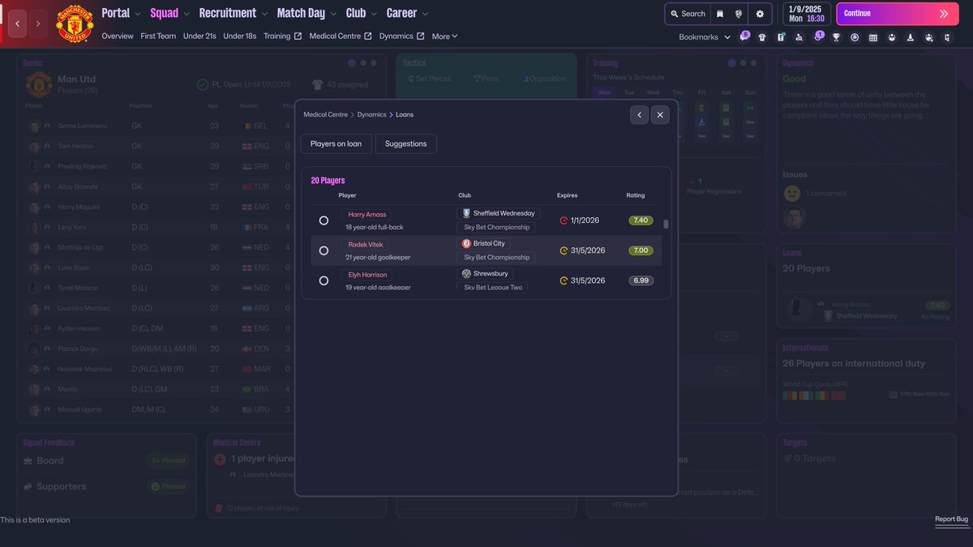Click the Manchester United club badge
The width and height of the screenshot is (973, 547).
point(75,24)
